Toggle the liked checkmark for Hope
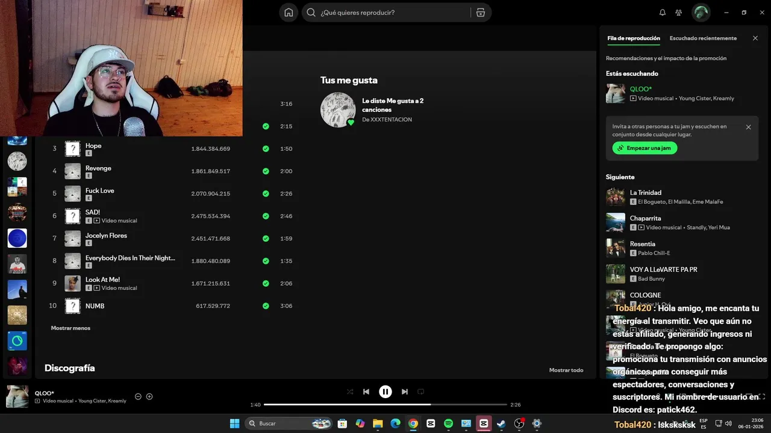 tap(266, 149)
